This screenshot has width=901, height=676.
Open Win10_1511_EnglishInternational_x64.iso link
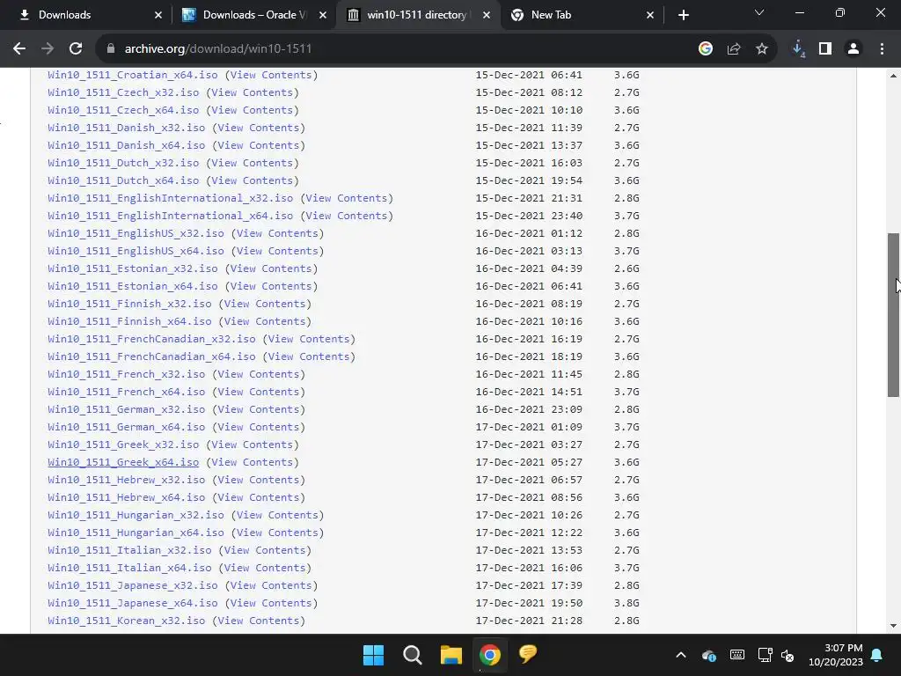[170, 216]
